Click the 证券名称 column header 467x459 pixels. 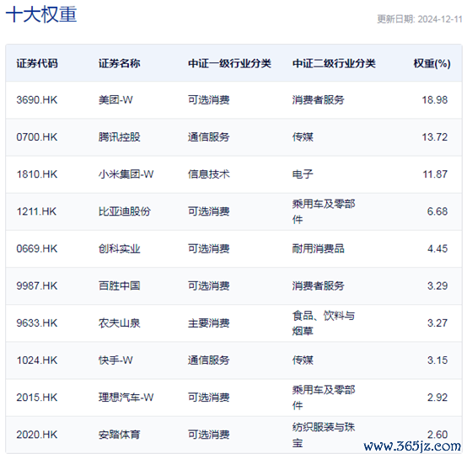point(120,63)
